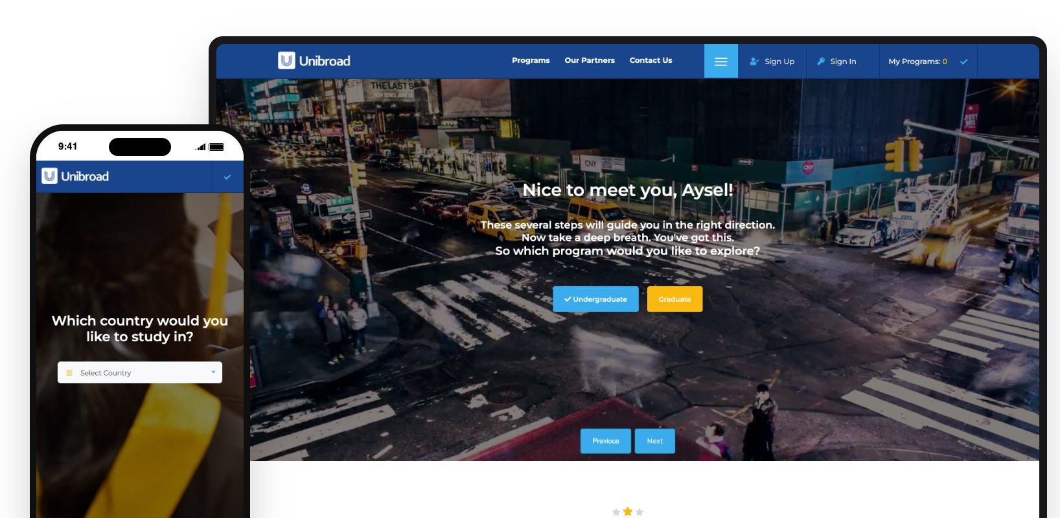This screenshot has width=1060, height=518.
Task: Select the Graduate program option
Action: click(674, 299)
